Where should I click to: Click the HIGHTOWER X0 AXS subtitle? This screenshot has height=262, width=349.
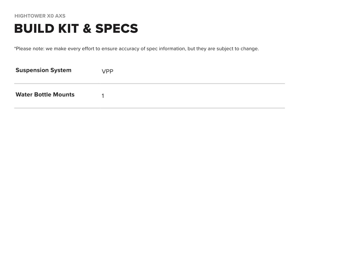click(40, 16)
